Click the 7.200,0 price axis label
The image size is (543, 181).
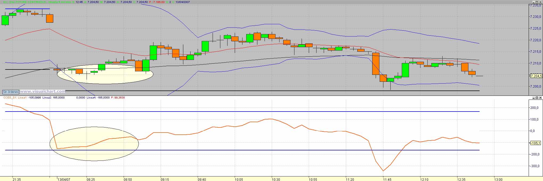(536, 86)
